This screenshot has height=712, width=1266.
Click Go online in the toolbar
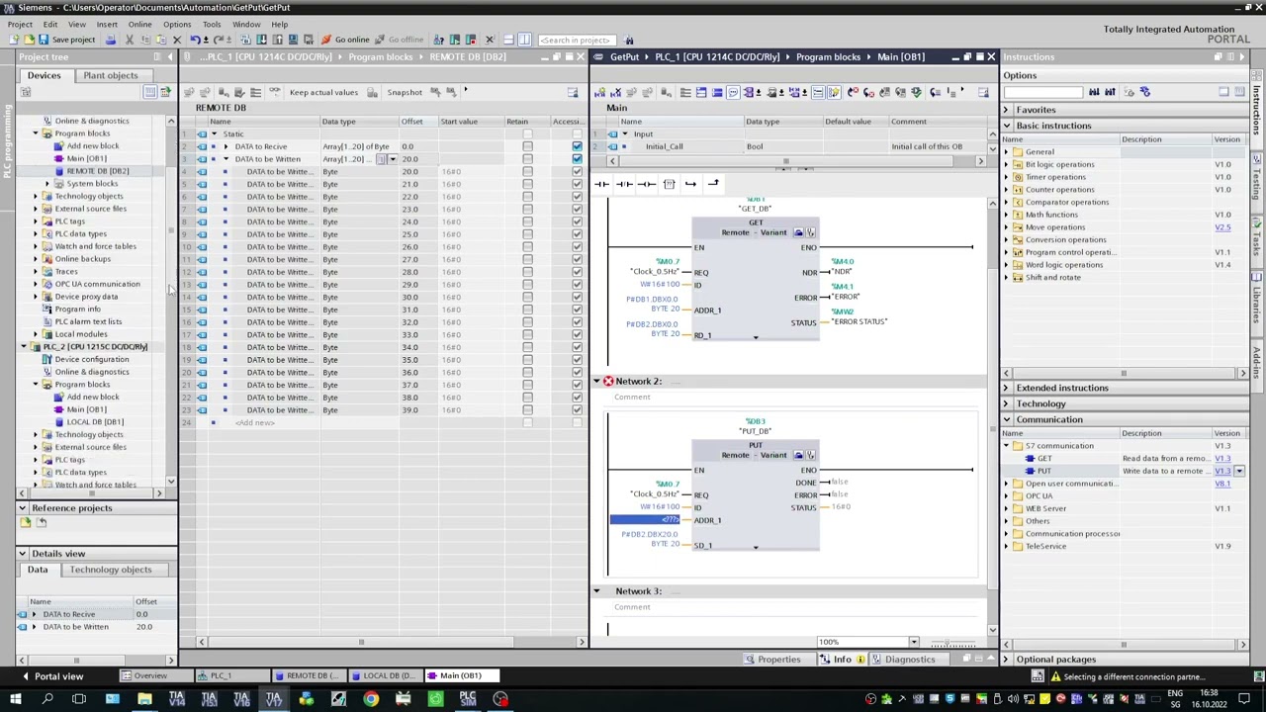pos(345,40)
